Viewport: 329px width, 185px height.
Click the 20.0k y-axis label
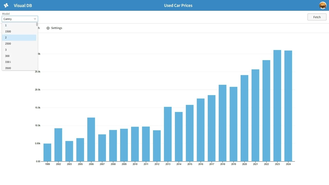[x=38, y=90]
